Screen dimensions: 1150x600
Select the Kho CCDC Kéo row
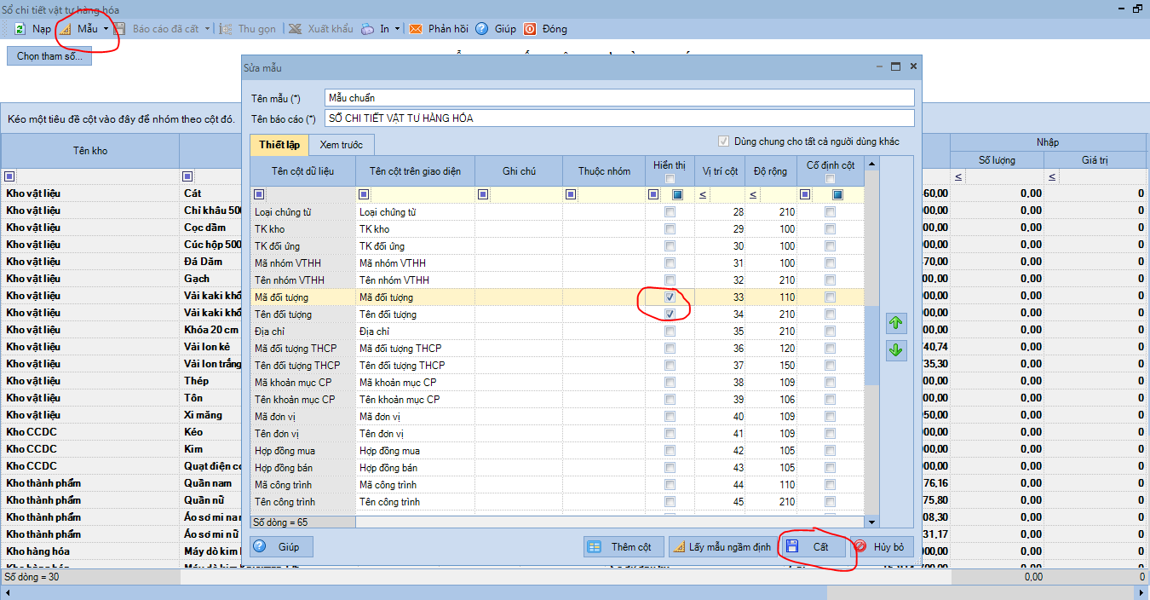pos(121,432)
